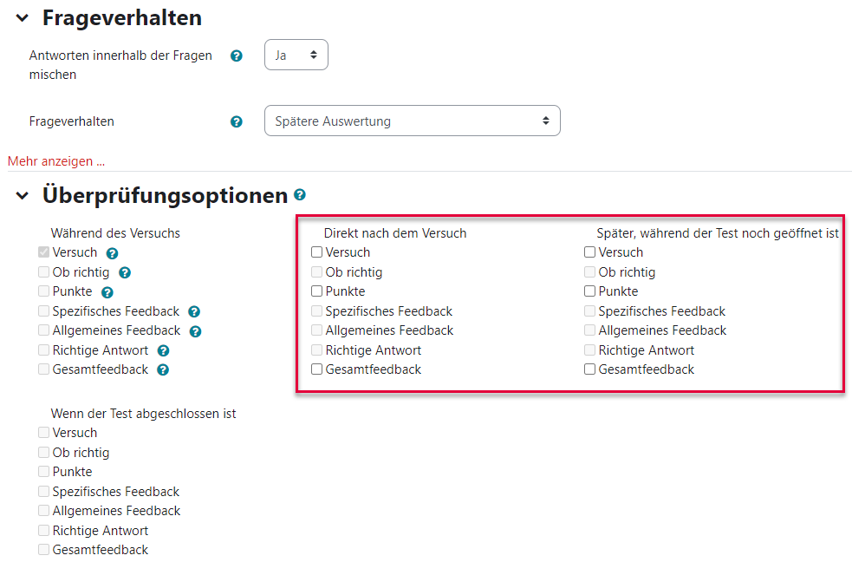Open help for Antworten innerhalb der Fragen mischen

pos(237,56)
